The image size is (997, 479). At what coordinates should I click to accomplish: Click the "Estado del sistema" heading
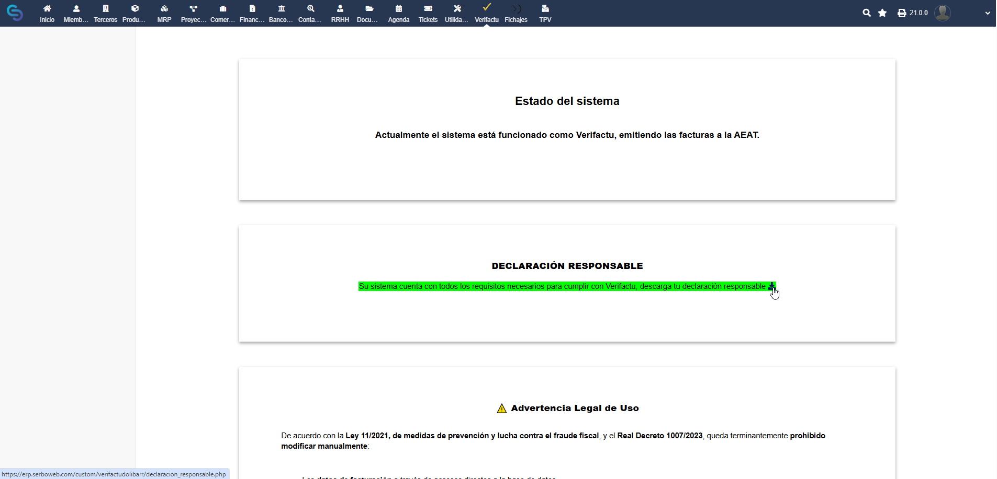[x=567, y=101]
